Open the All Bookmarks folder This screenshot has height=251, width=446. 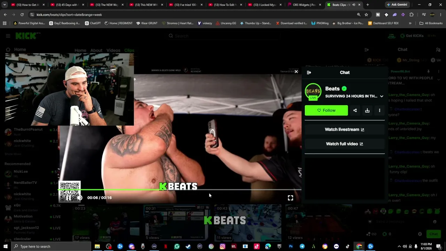431,23
